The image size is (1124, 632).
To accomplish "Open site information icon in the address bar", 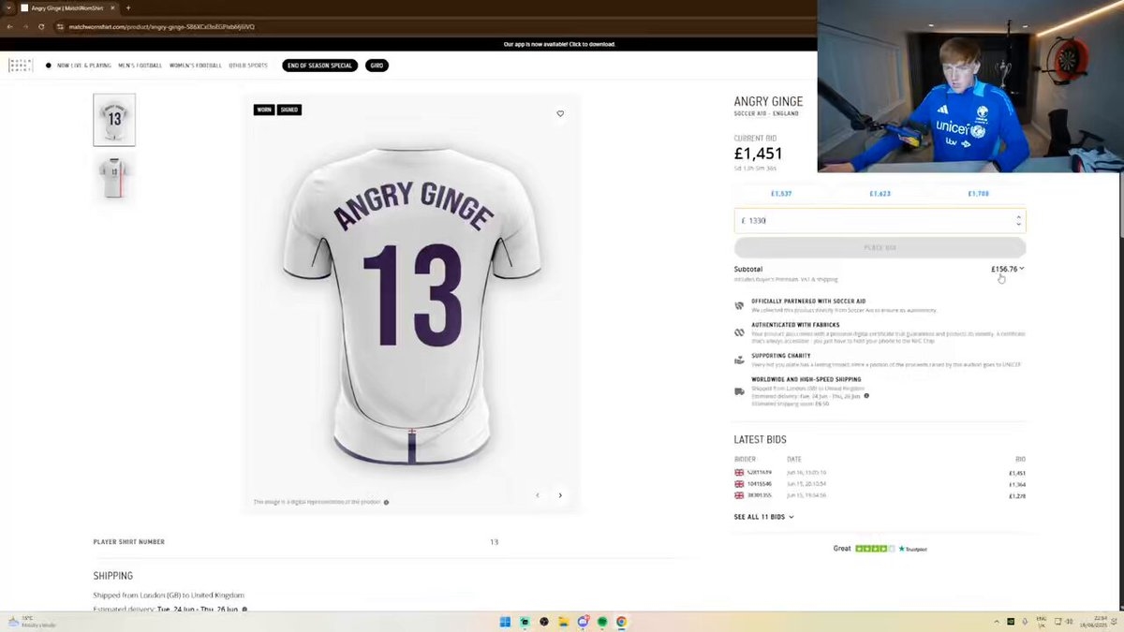I will point(62,26).
